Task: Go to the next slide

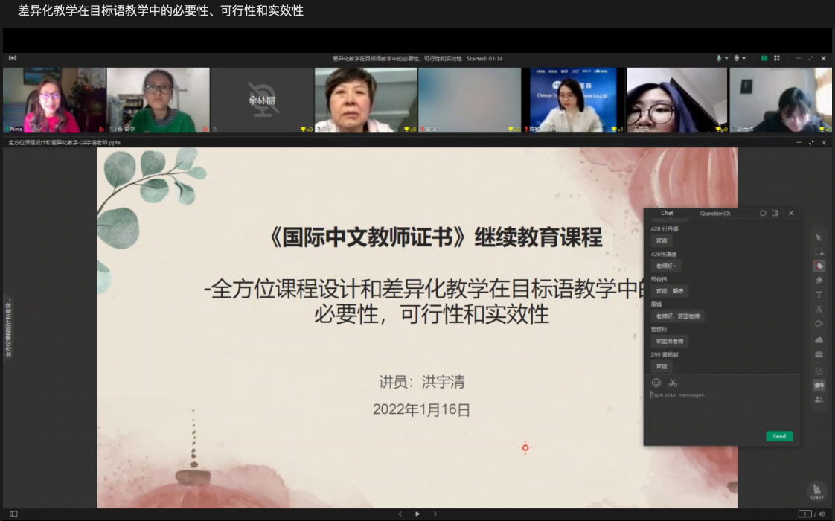Action: (x=435, y=514)
